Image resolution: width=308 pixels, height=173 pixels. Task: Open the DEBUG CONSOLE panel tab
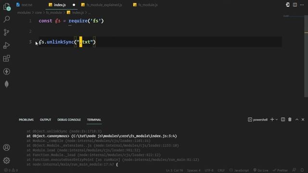[x=69, y=120]
